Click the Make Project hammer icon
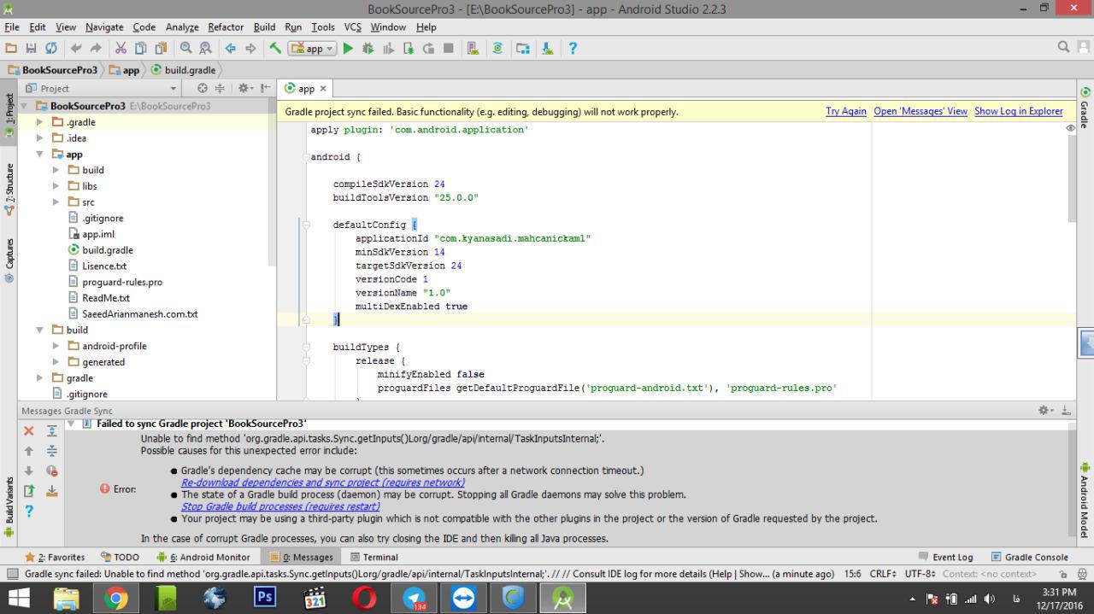 (x=275, y=49)
